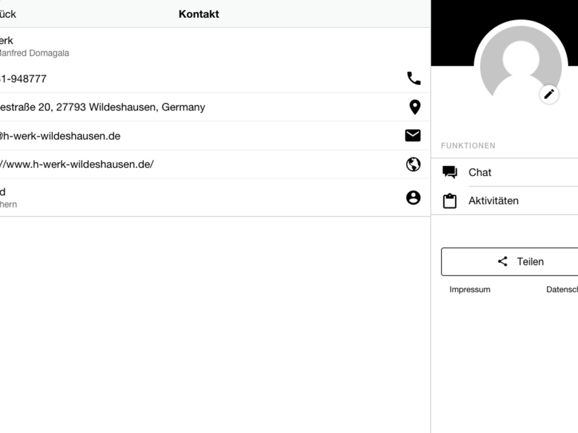Click the Chat speech bubbles icon
Screen dimensions: 578x433
coord(450,172)
